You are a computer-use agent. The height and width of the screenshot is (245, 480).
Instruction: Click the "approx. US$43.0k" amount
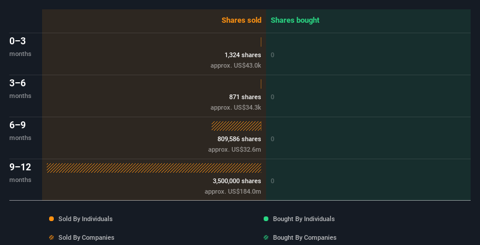click(x=236, y=65)
